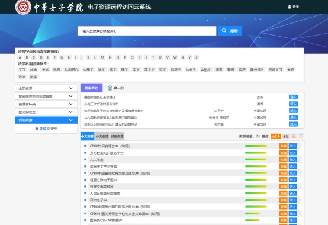
Task: Select the 猜你喜欢 tab
Action: pyautogui.click(x=91, y=88)
